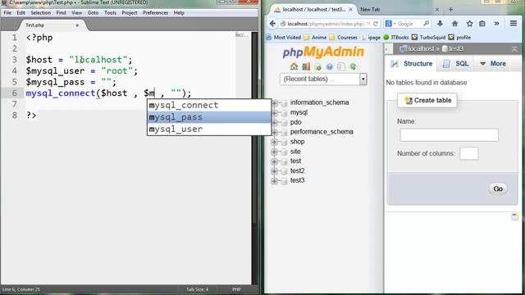Screen dimensions: 525x295
Task: Click the localhost server breadcrumb
Action: (x=418, y=49)
